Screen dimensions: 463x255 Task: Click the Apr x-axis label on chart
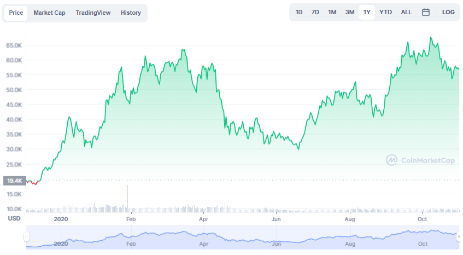tap(203, 219)
